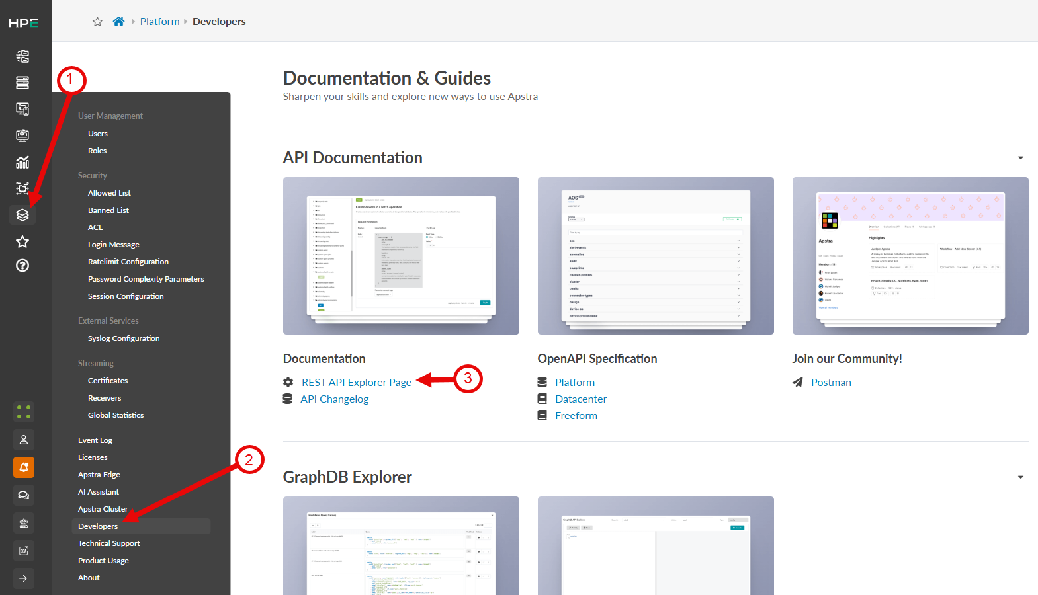This screenshot has height=595, width=1038.
Task: Open the Favorites star in the sidebar
Action: (x=22, y=241)
